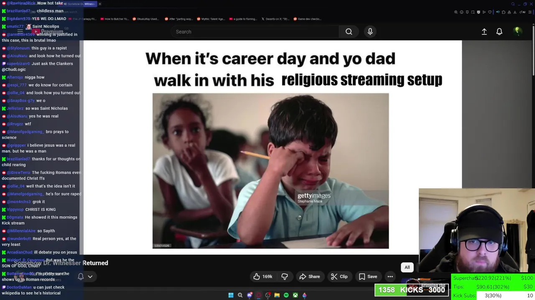Click chat username DoctorDaMan
The height and width of the screenshot is (300, 535).
pos(19,287)
